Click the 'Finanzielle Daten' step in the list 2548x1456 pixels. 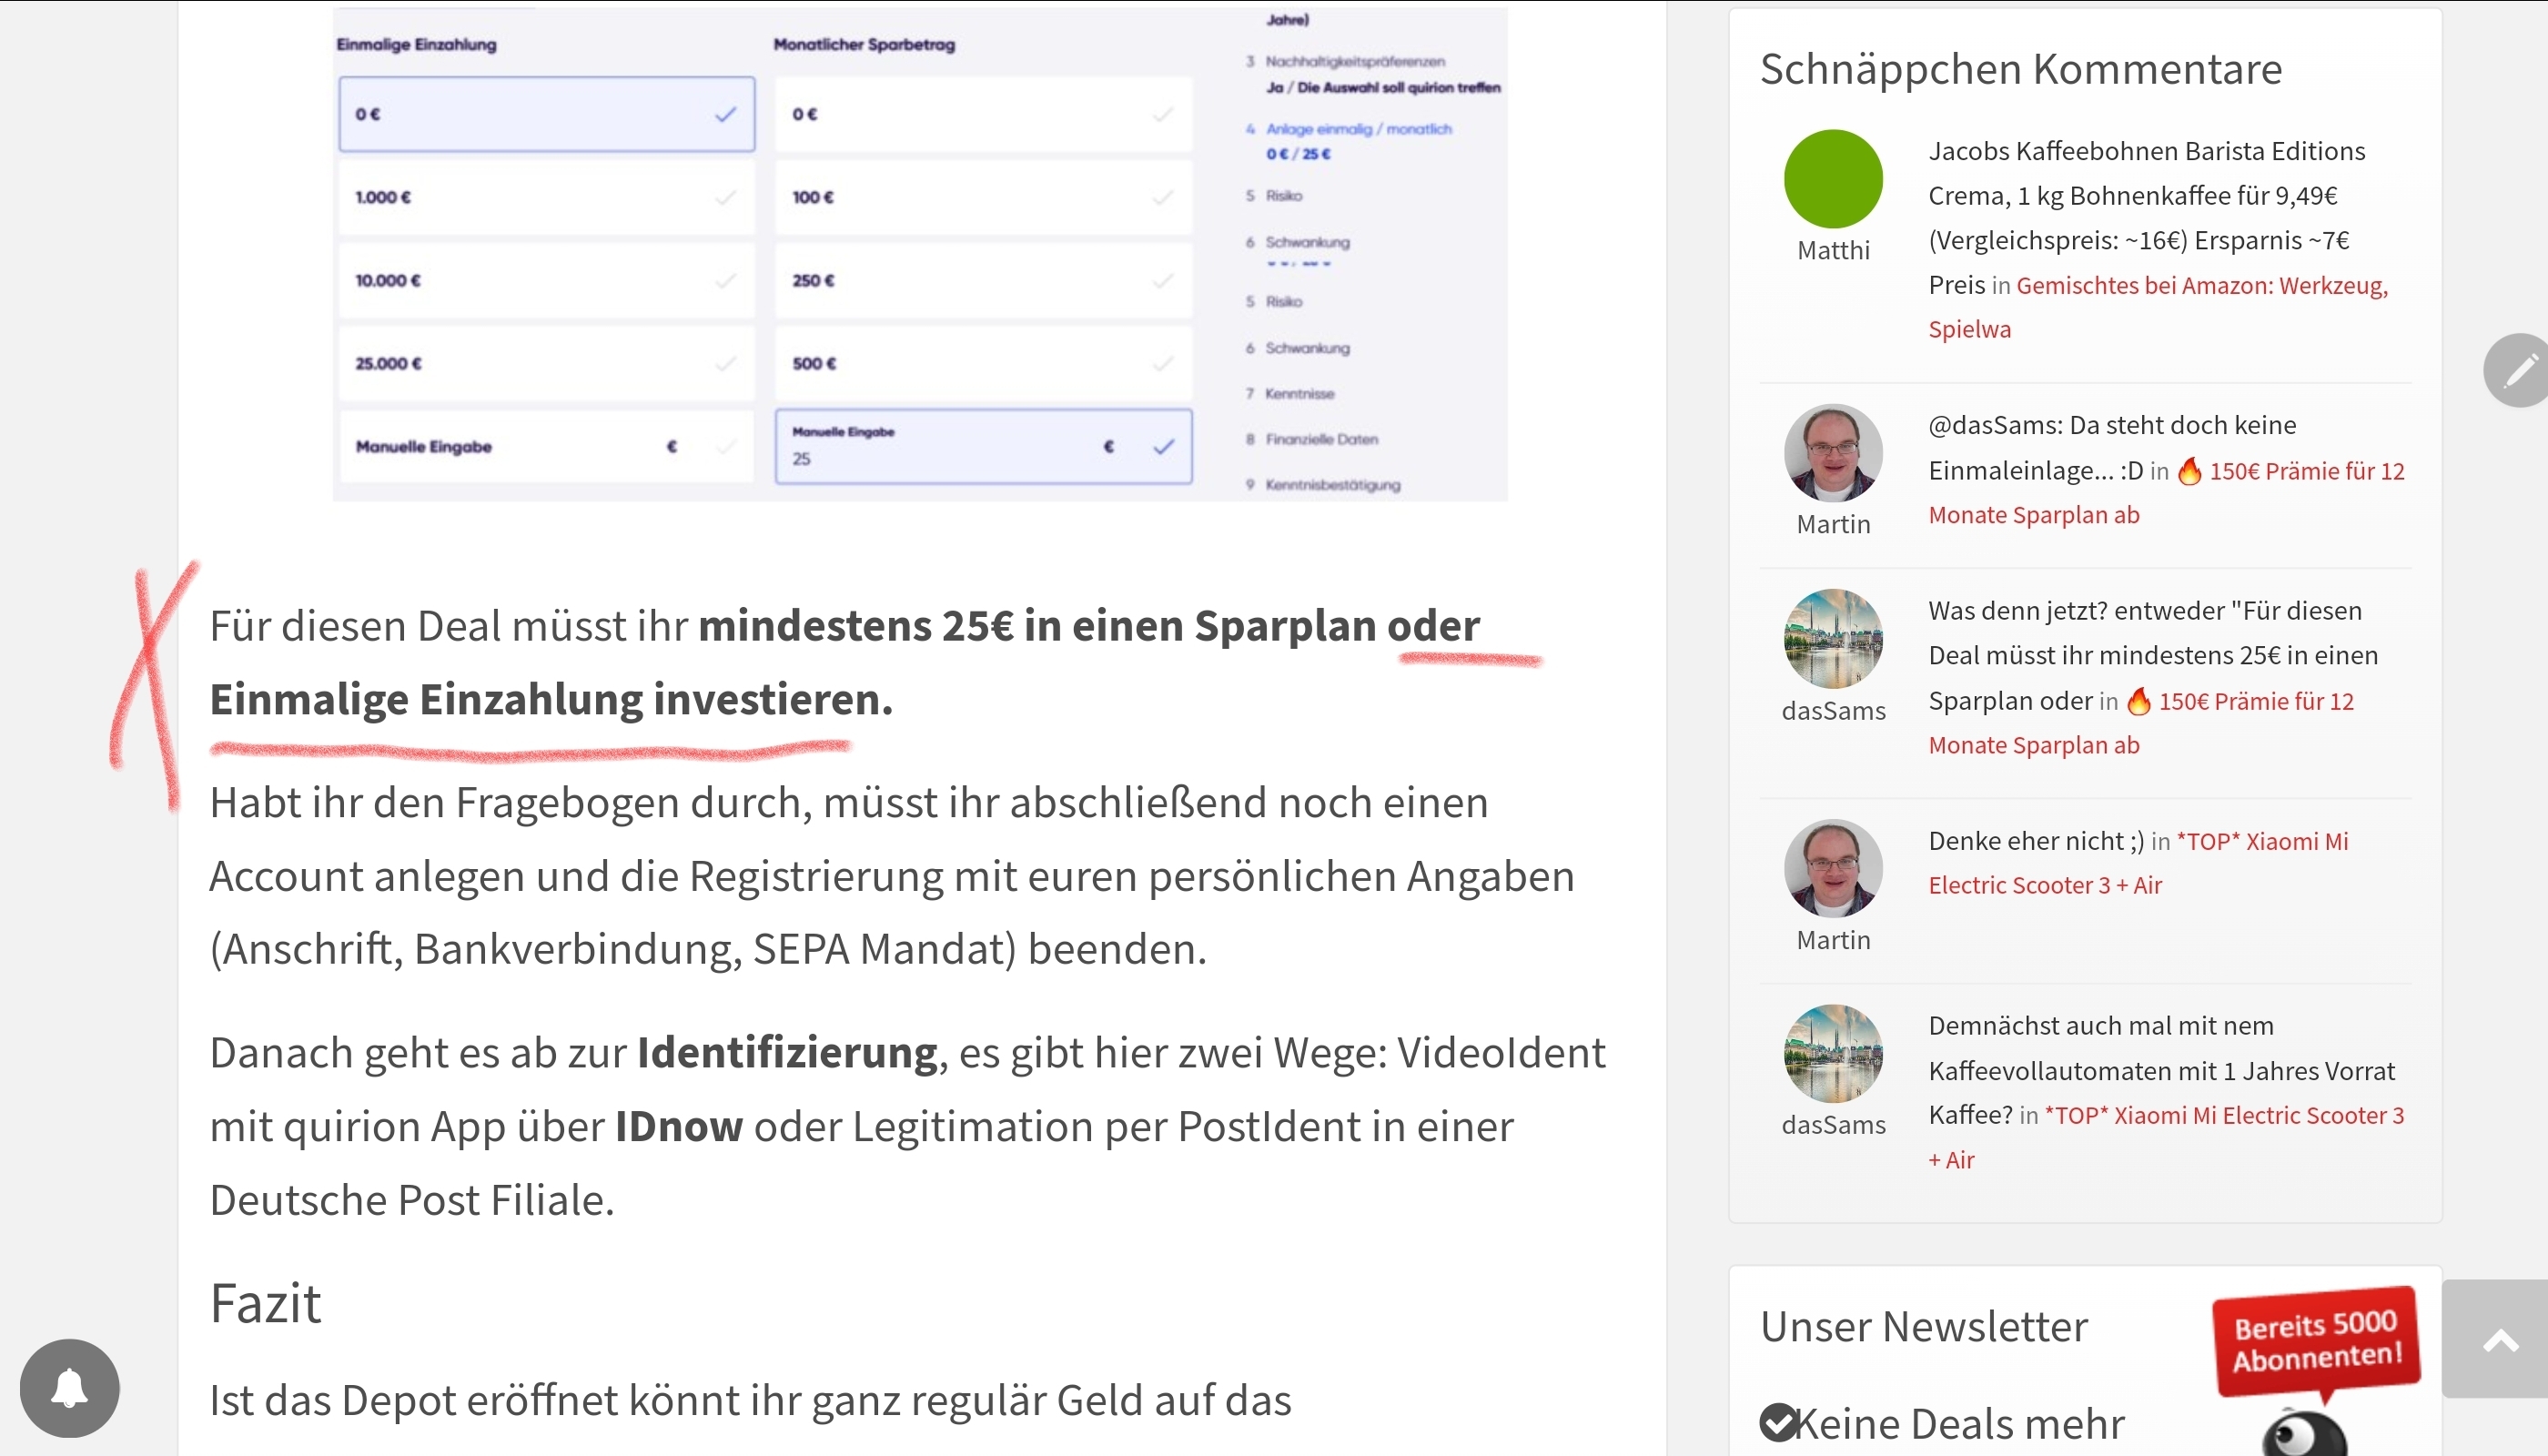[1320, 439]
